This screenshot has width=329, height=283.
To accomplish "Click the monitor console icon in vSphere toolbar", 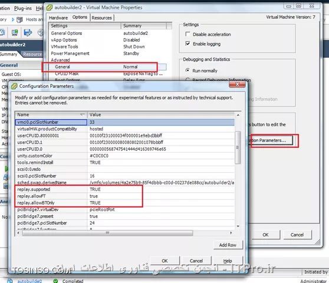I will point(15,32).
